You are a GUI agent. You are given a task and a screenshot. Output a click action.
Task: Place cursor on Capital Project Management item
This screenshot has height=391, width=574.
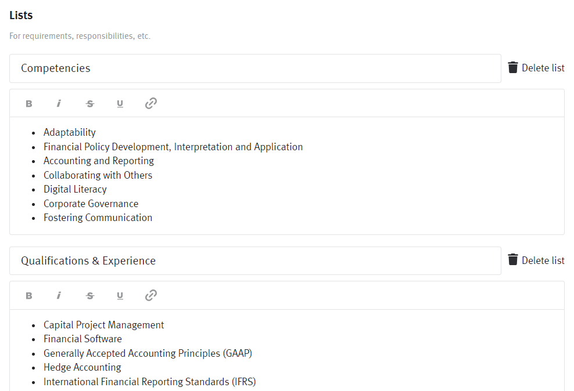coord(103,325)
